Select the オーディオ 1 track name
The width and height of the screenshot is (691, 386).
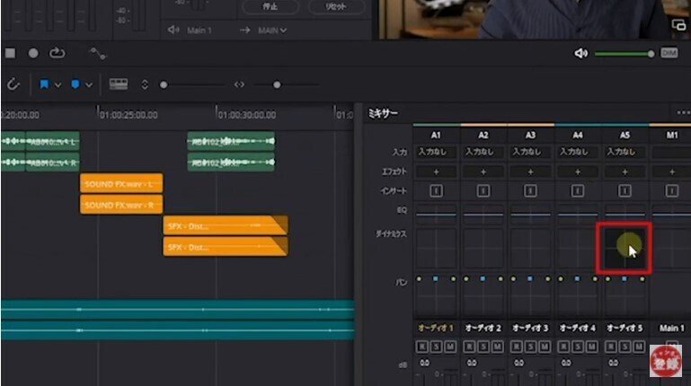(x=436, y=328)
